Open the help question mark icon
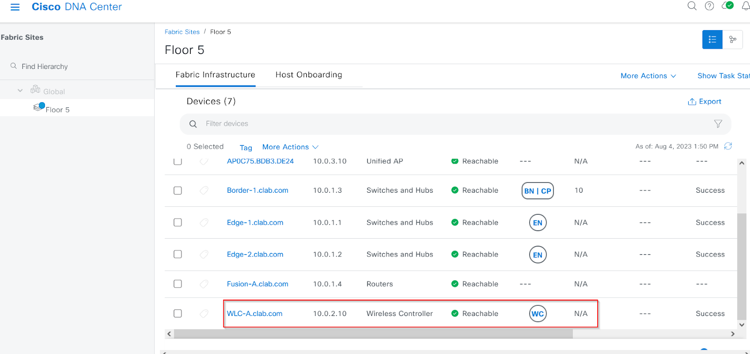Image resolution: width=750 pixels, height=354 pixels. 710,6
